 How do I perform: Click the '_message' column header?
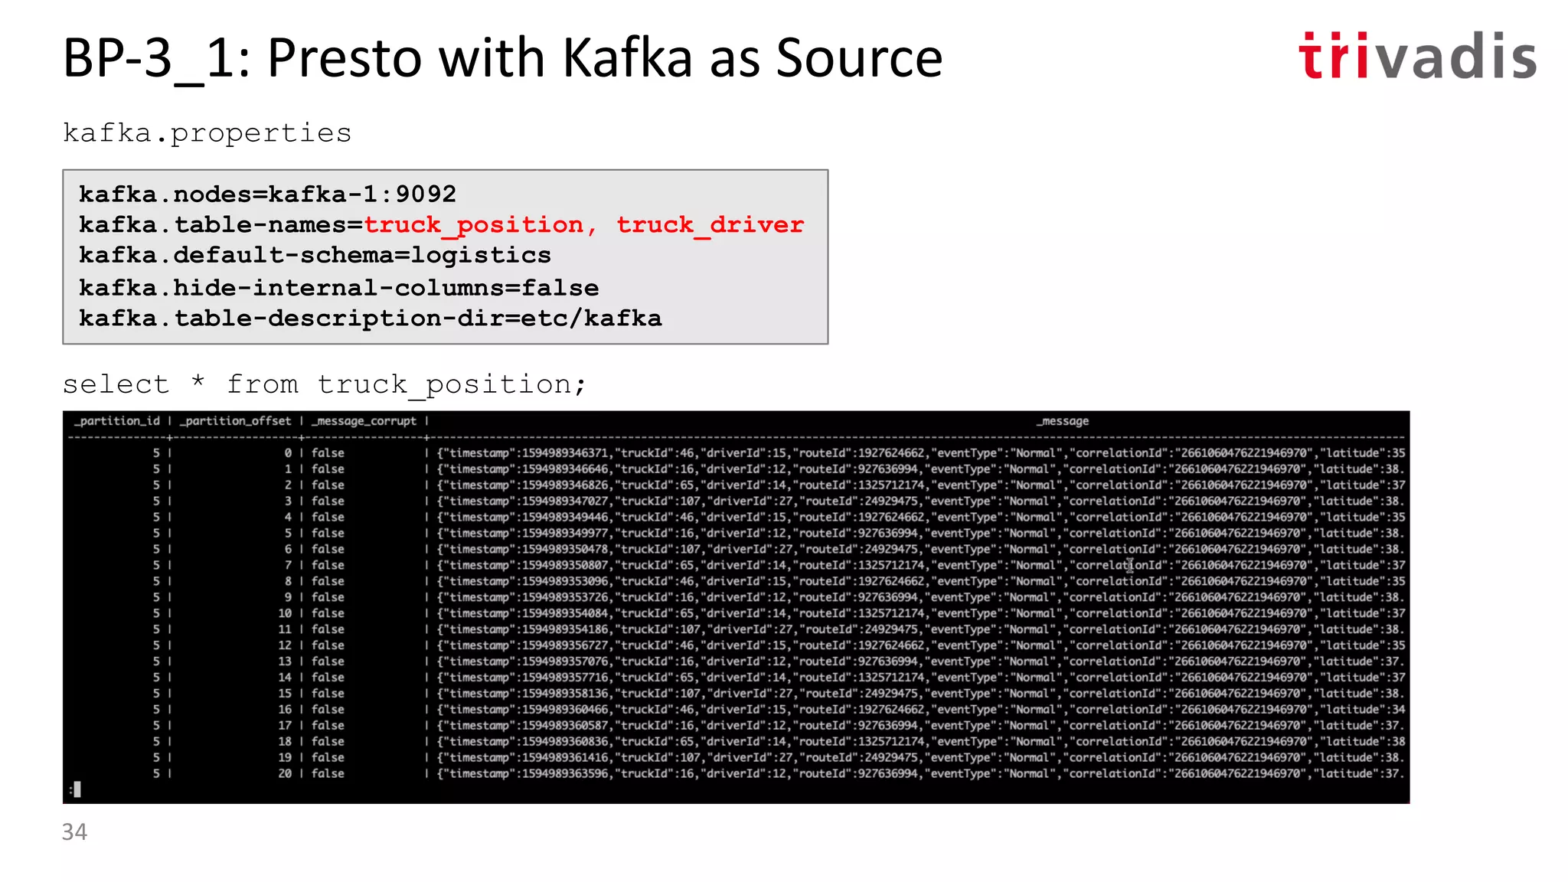point(1063,421)
